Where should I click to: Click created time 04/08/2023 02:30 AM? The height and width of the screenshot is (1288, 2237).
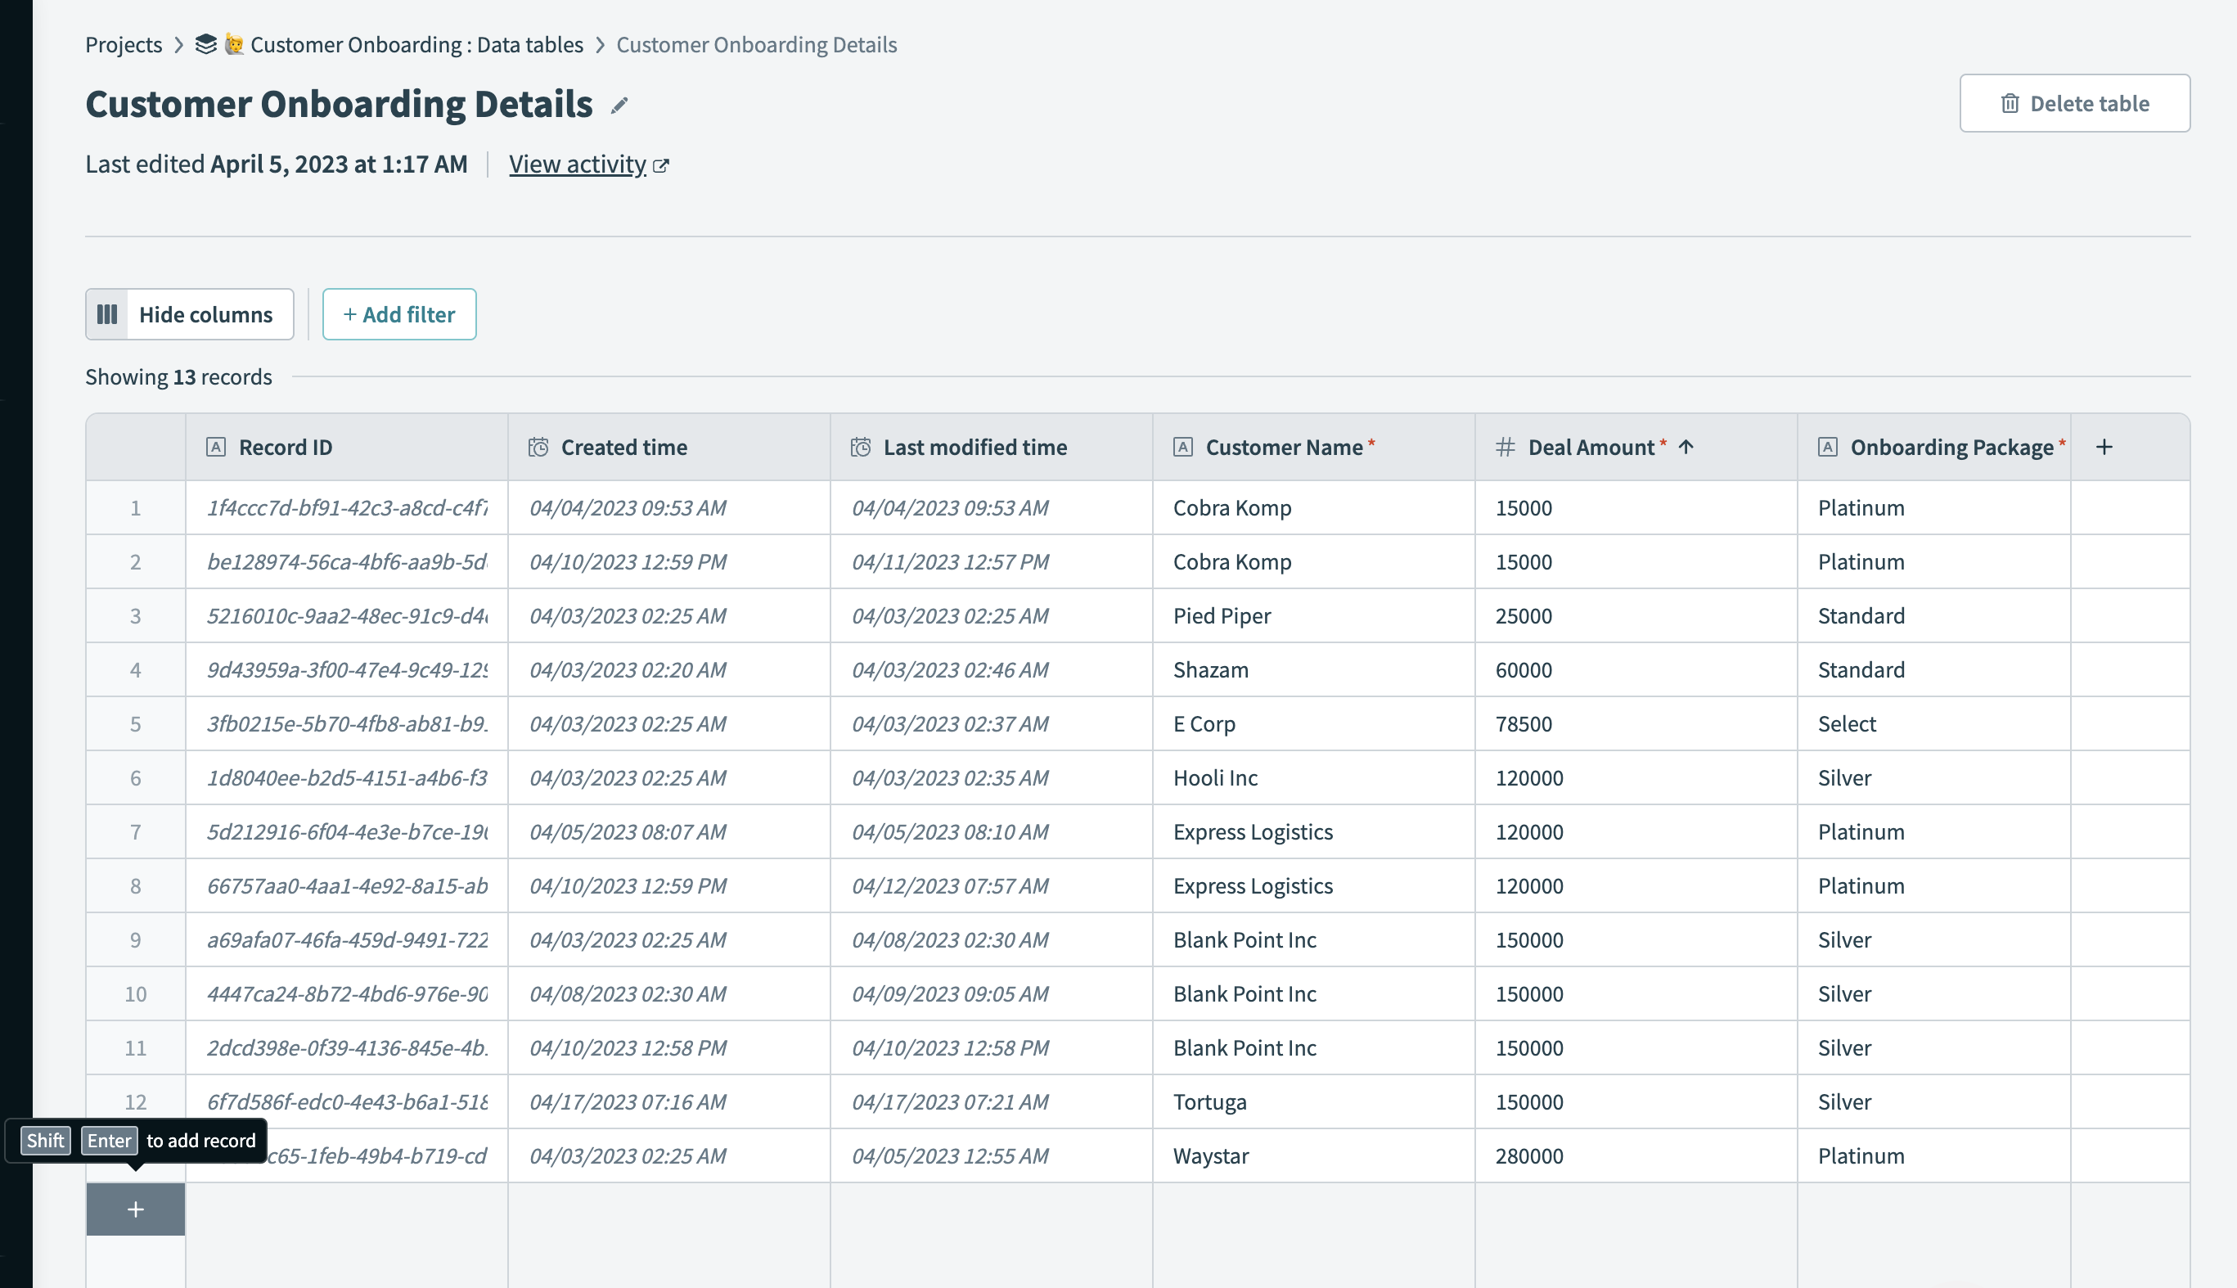click(x=668, y=993)
